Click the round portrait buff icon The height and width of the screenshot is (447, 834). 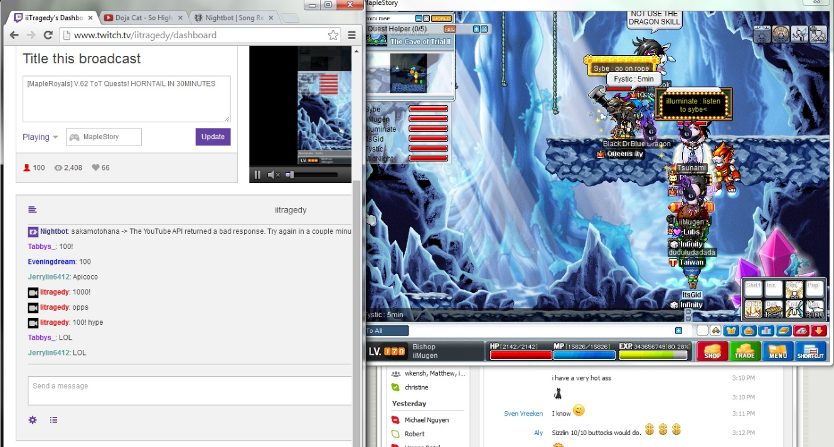[x=781, y=34]
